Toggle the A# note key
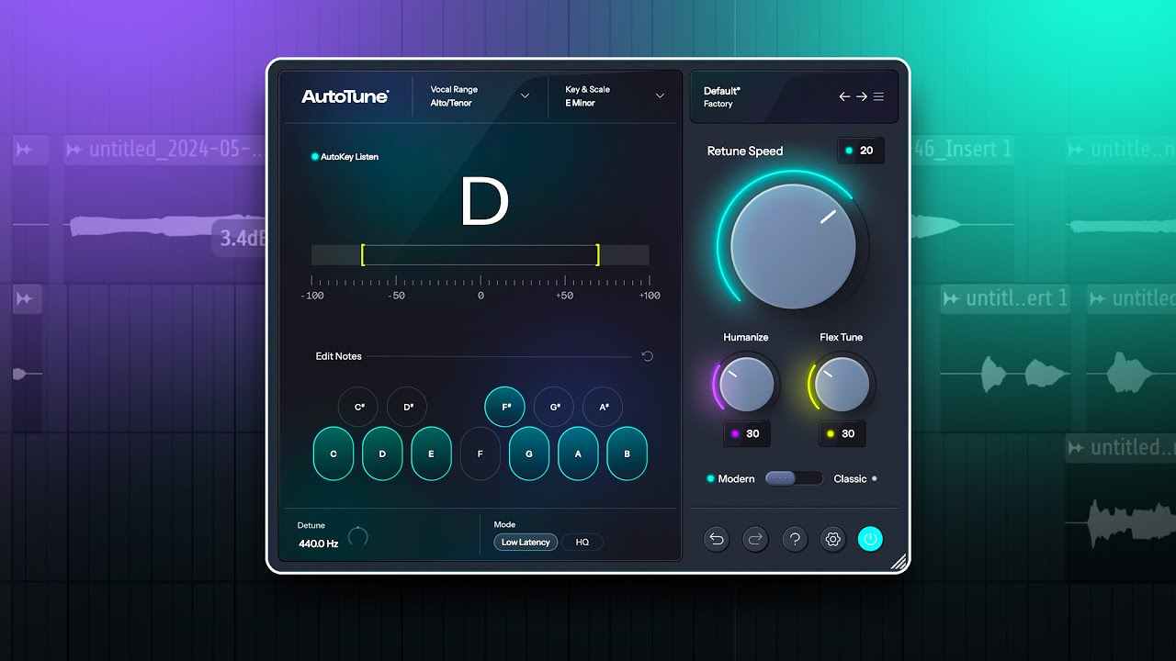Image resolution: width=1176 pixels, height=661 pixels. tap(603, 407)
